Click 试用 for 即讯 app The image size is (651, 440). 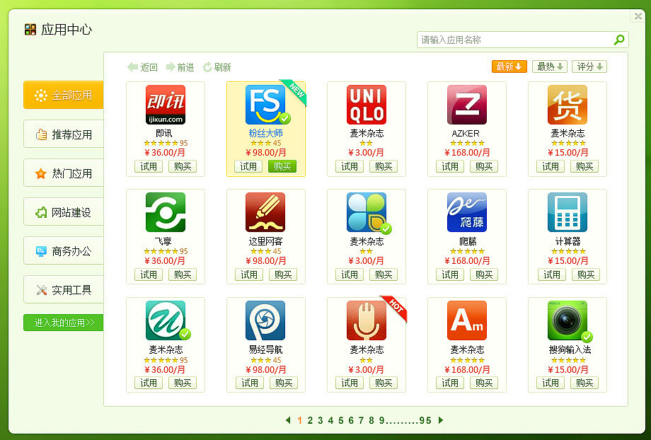pos(149,166)
